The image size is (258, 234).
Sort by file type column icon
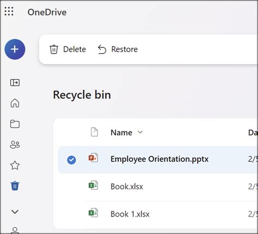(94, 132)
